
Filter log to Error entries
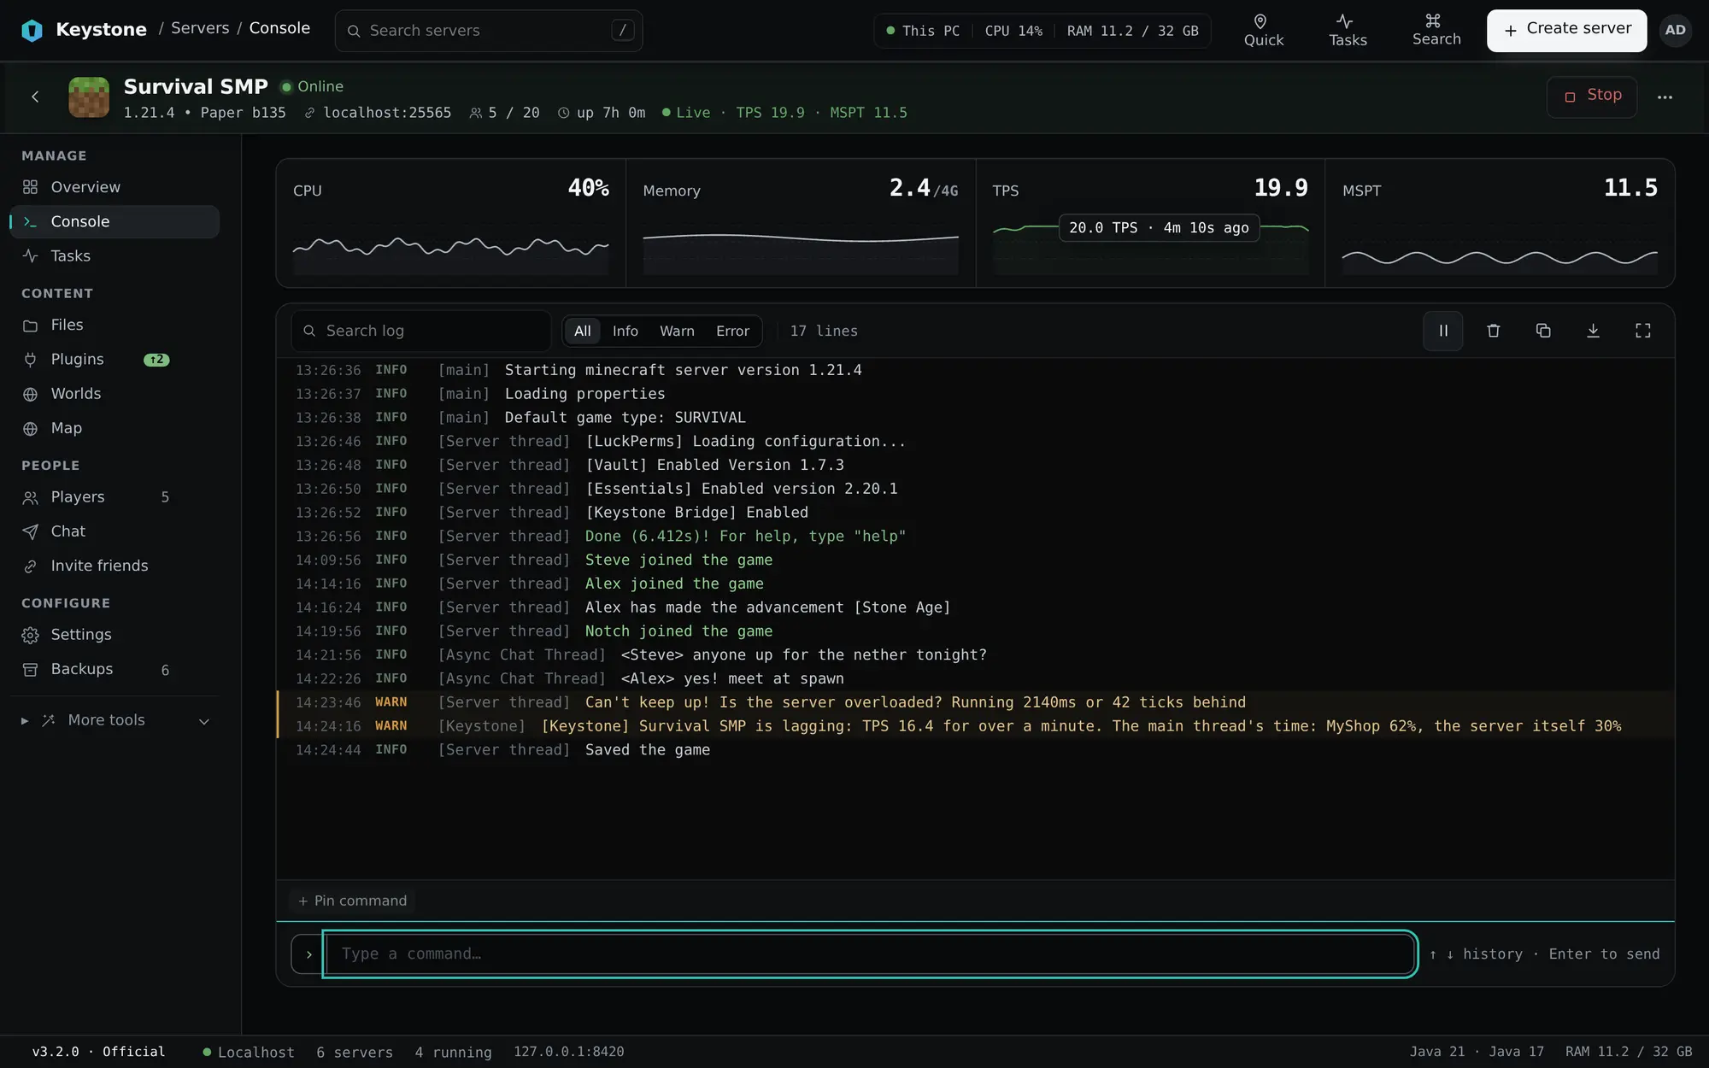pos(732,331)
